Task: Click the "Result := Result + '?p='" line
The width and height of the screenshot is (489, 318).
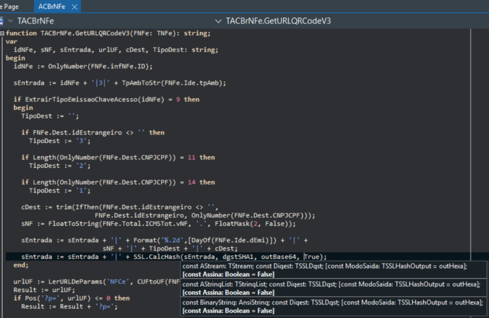Action: (69, 306)
